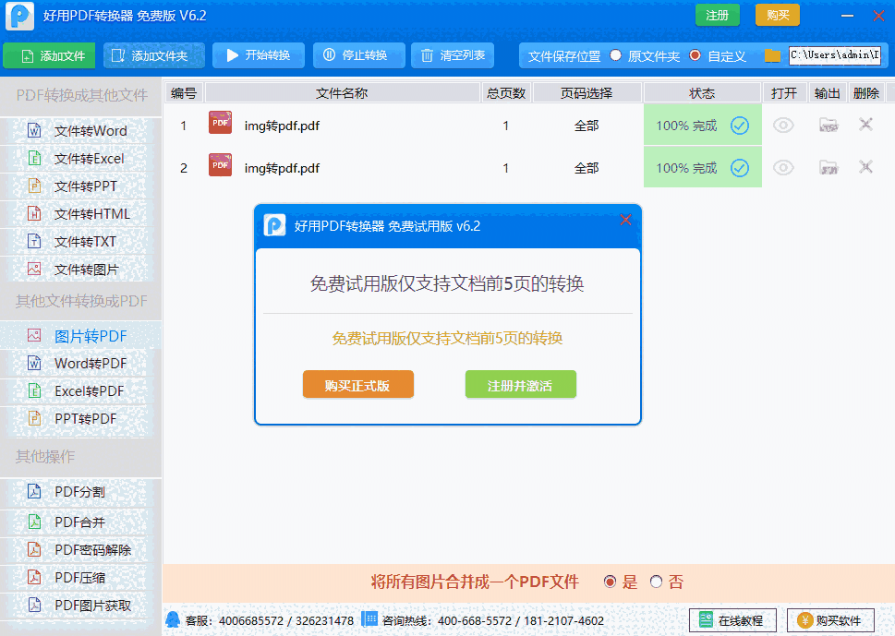This screenshot has width=895, height=636.
Task: Choose 是 for merging images into PDF
Action: [610, 582]
